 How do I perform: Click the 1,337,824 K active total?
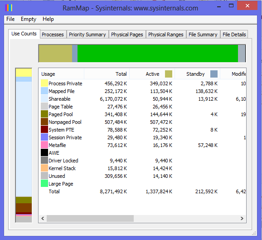tap(159, 191)
